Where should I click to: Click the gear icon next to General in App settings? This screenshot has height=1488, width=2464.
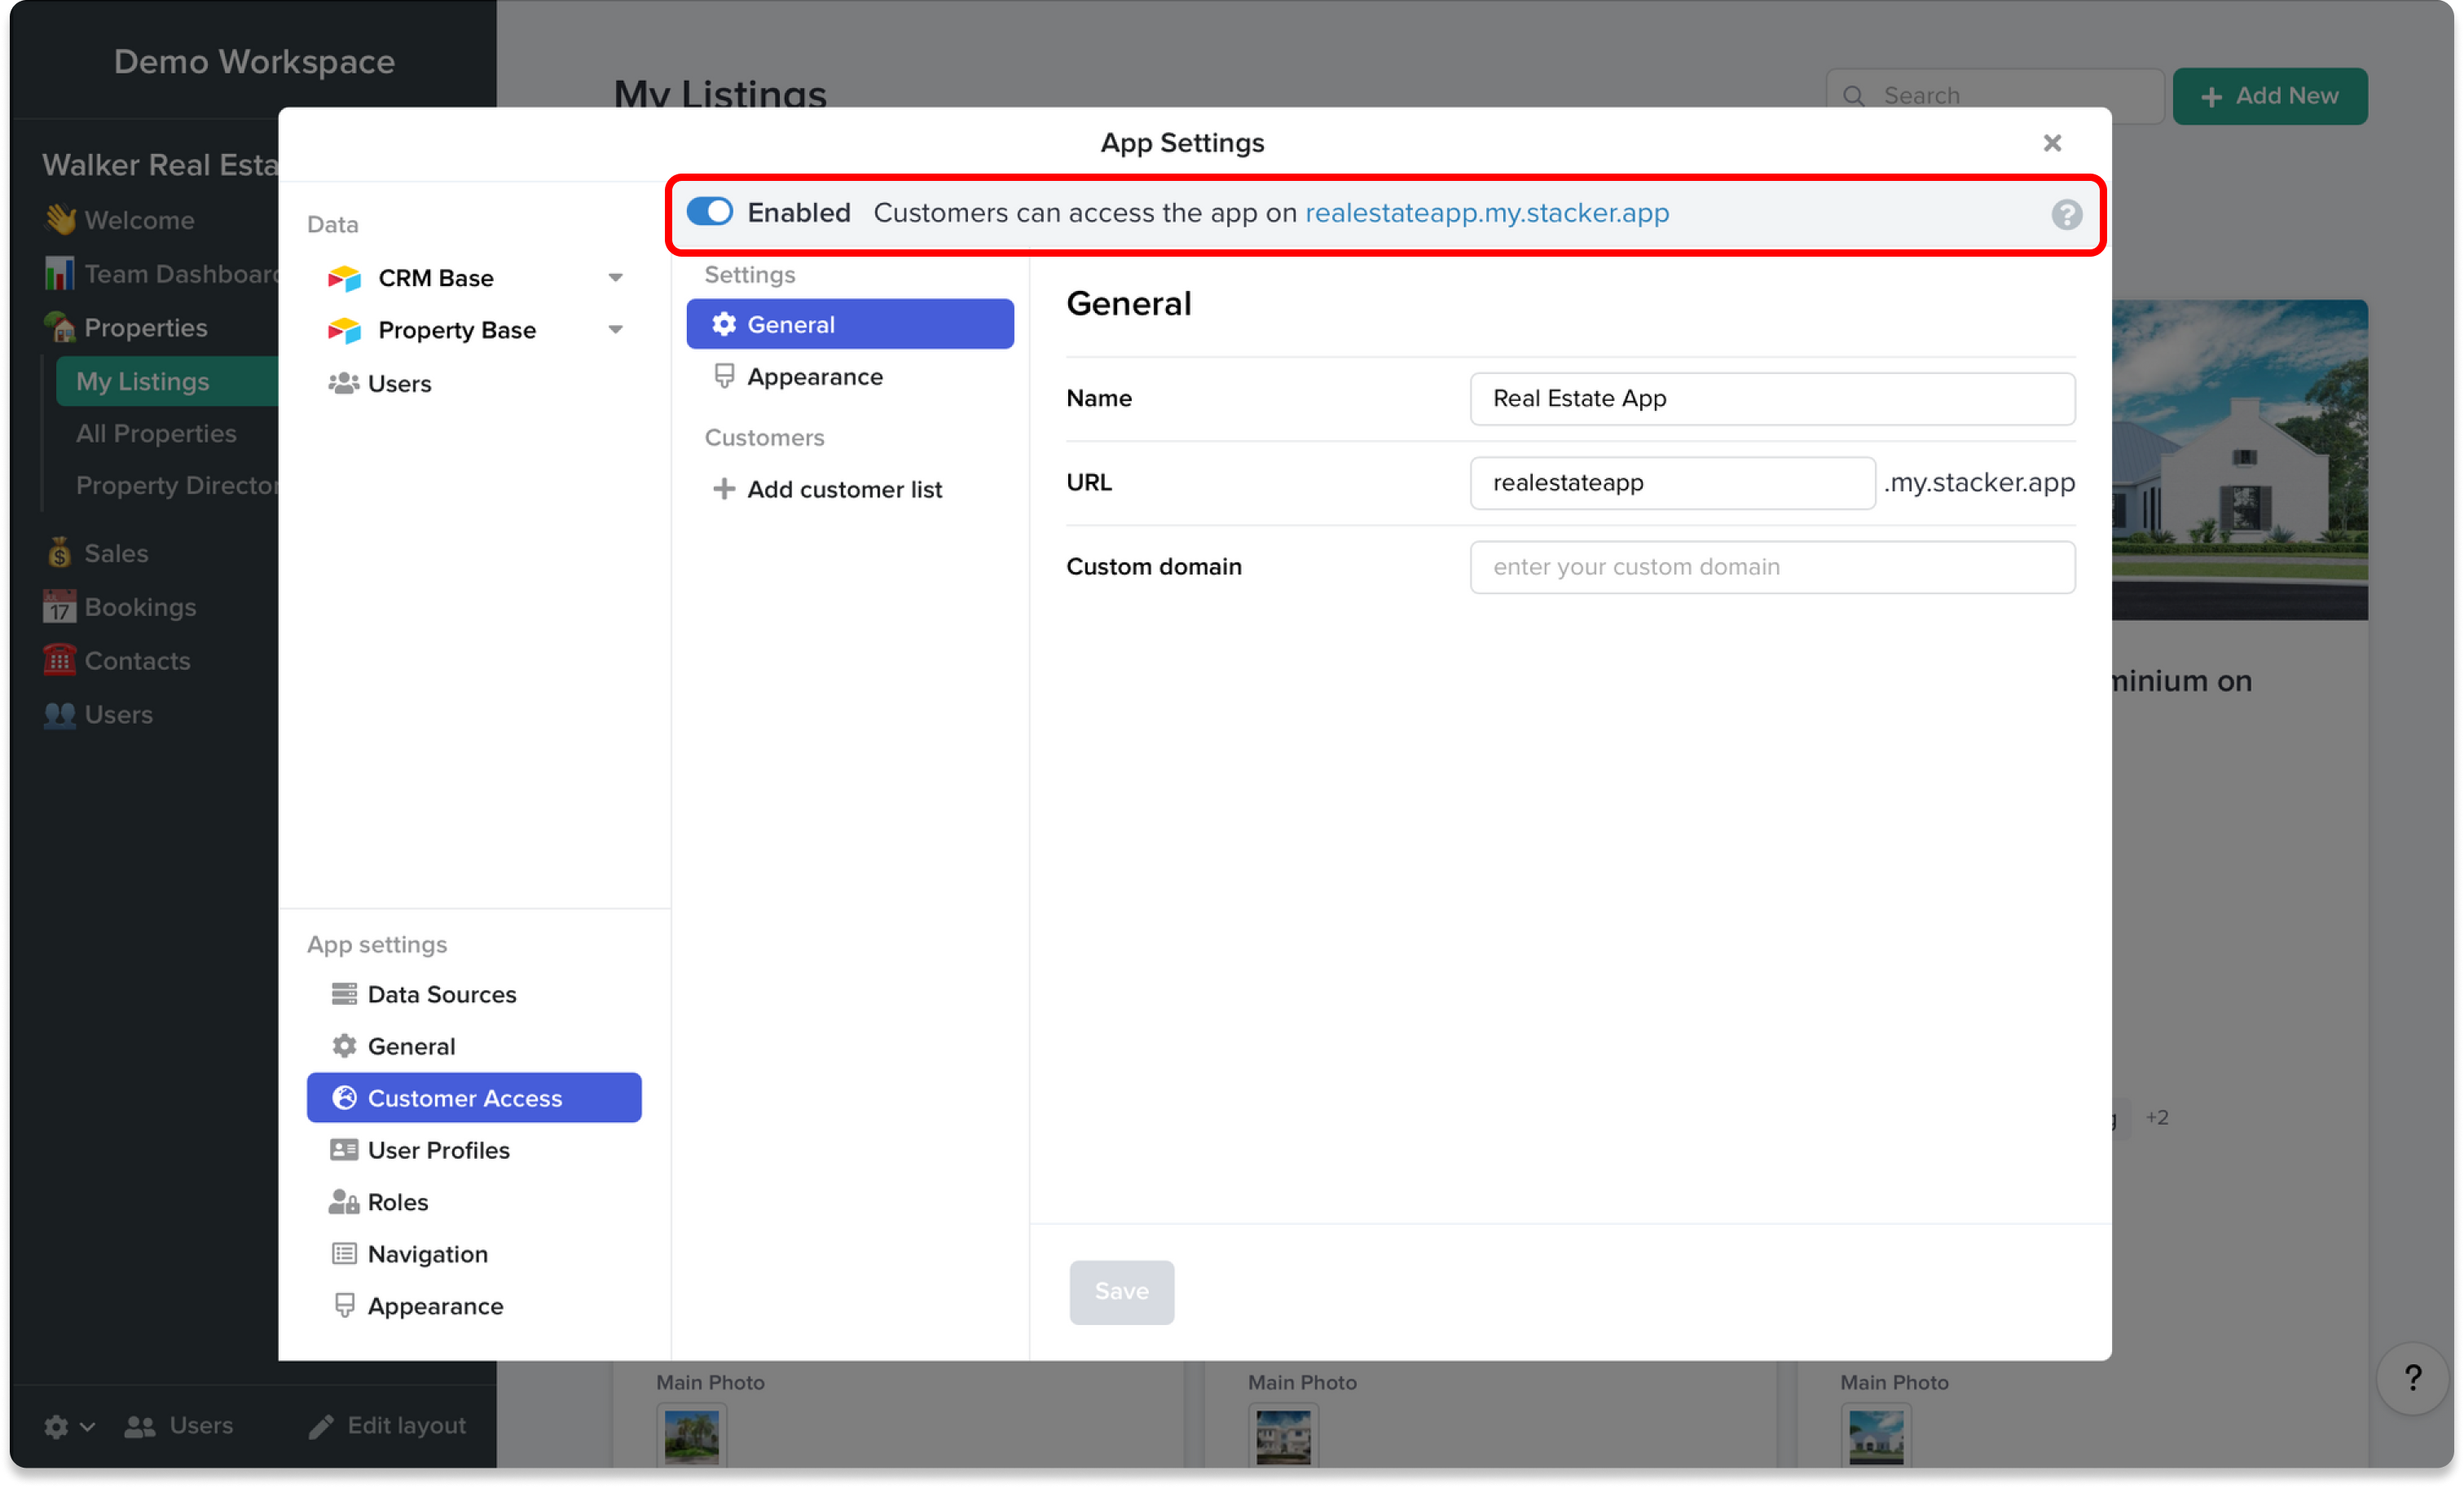pos(344,1046)
